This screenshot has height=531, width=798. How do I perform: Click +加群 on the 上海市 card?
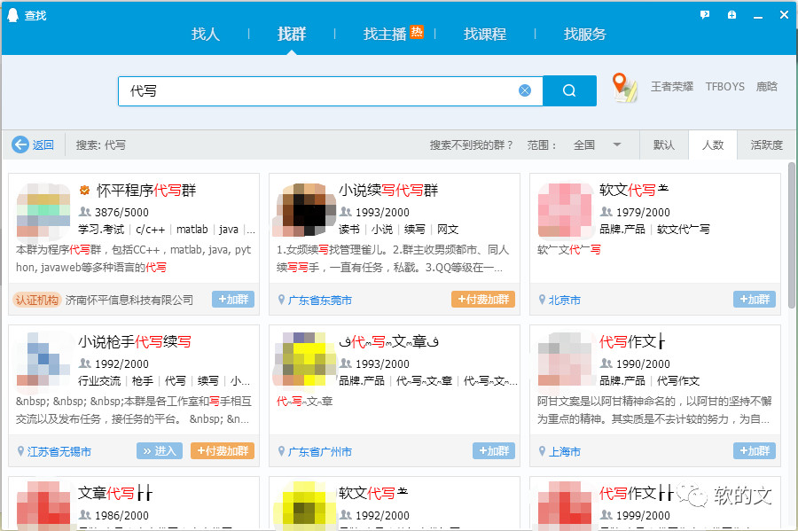[755, 450]
